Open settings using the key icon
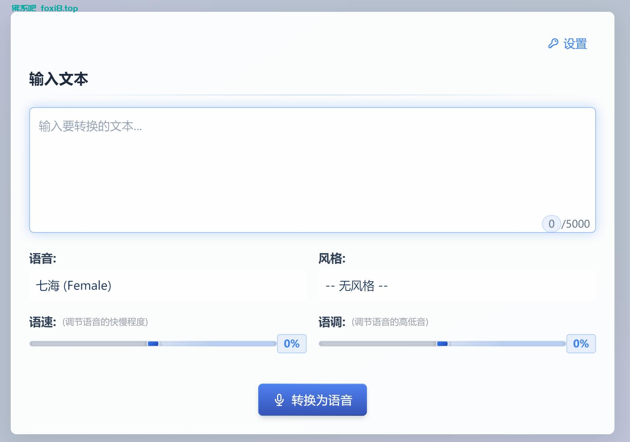The image size is (630, 442). tap(553, 43)
